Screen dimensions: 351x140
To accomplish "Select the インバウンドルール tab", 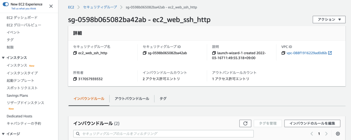I will coord(89,99).
